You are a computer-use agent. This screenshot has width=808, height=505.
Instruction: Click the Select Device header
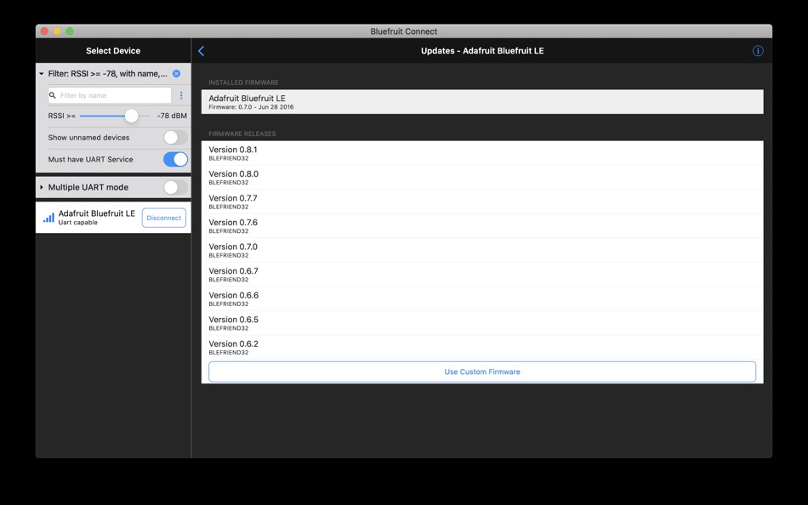(113, 50)
